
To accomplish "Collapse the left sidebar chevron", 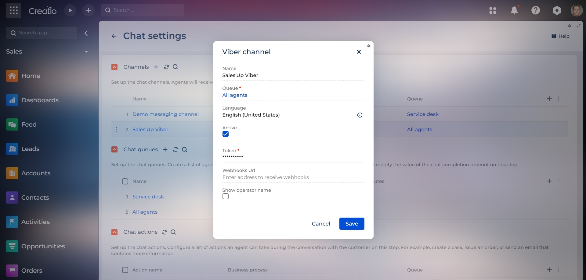I will (x=86, y=33).
